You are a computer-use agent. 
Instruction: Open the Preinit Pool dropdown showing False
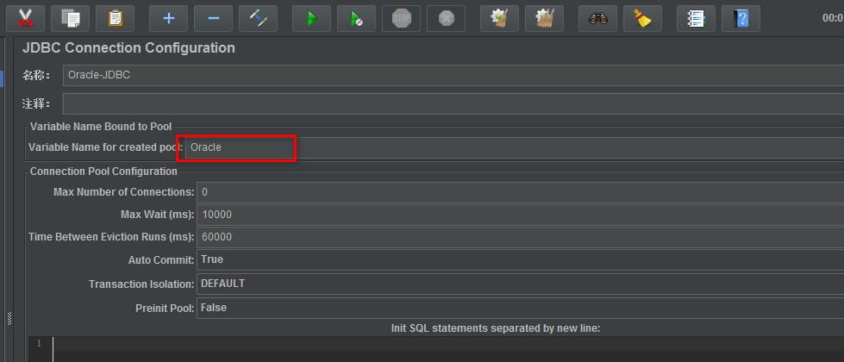point(521,308)
